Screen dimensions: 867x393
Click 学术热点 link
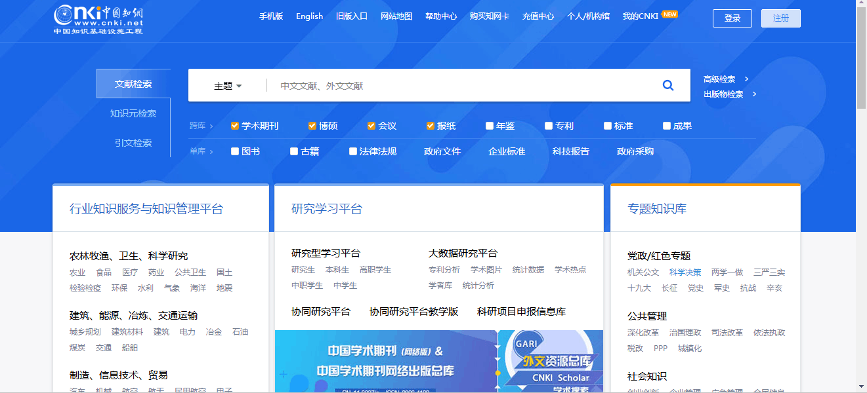click(x=570, y=270)
